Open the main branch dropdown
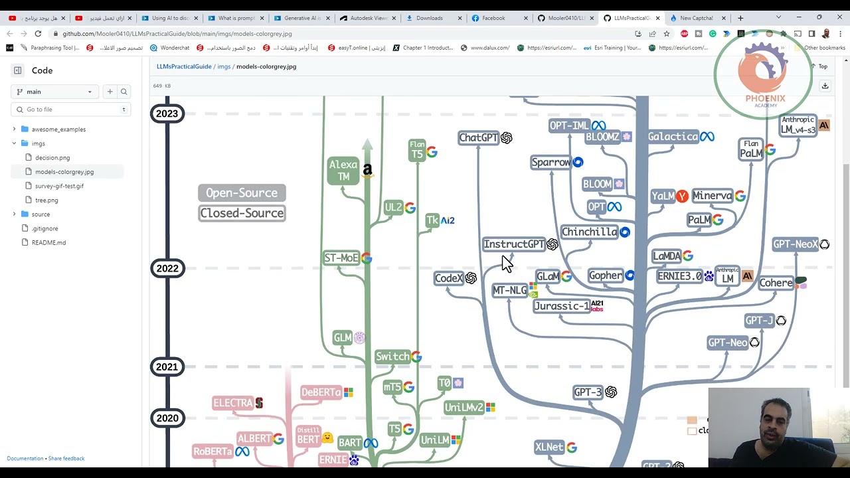 [x=54, y=92]
